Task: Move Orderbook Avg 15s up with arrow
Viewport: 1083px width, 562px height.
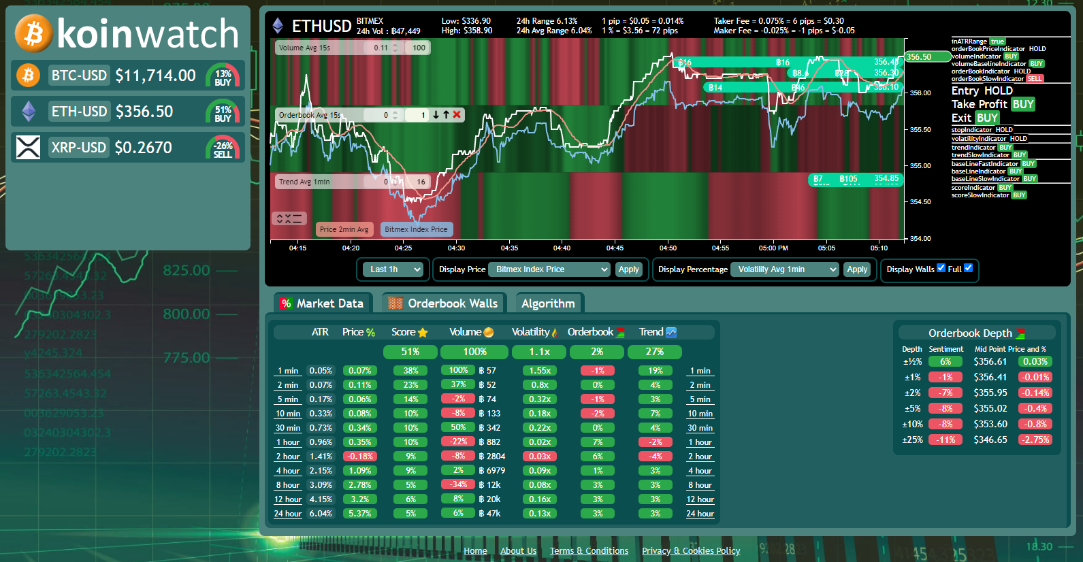Action: click(x=446, y=115)
